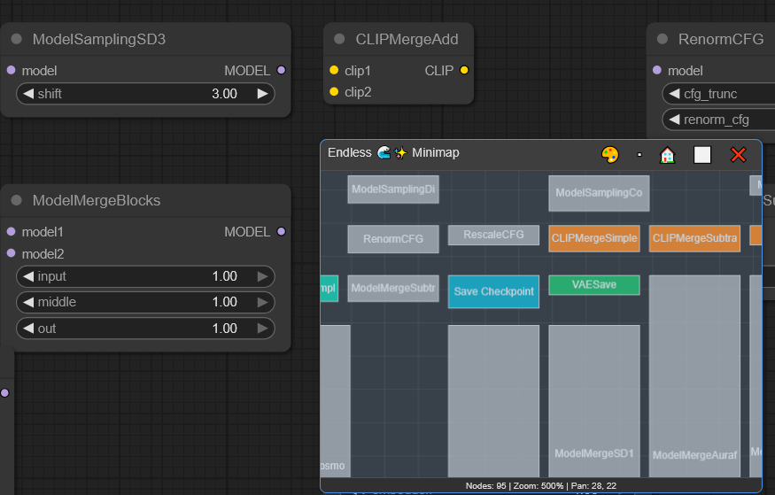
Task: Select the orange CLIPMergeSimple node in minimap
Action: tap(593, 238)
